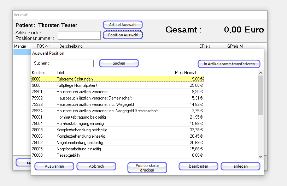
Task: Confirm selection with Auswählen button
Action: coord(54,166)
